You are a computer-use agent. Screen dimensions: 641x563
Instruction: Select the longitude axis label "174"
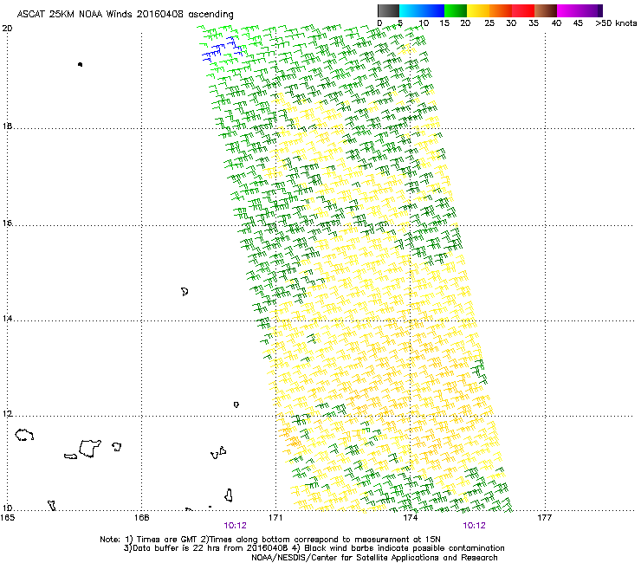point(410,518)
